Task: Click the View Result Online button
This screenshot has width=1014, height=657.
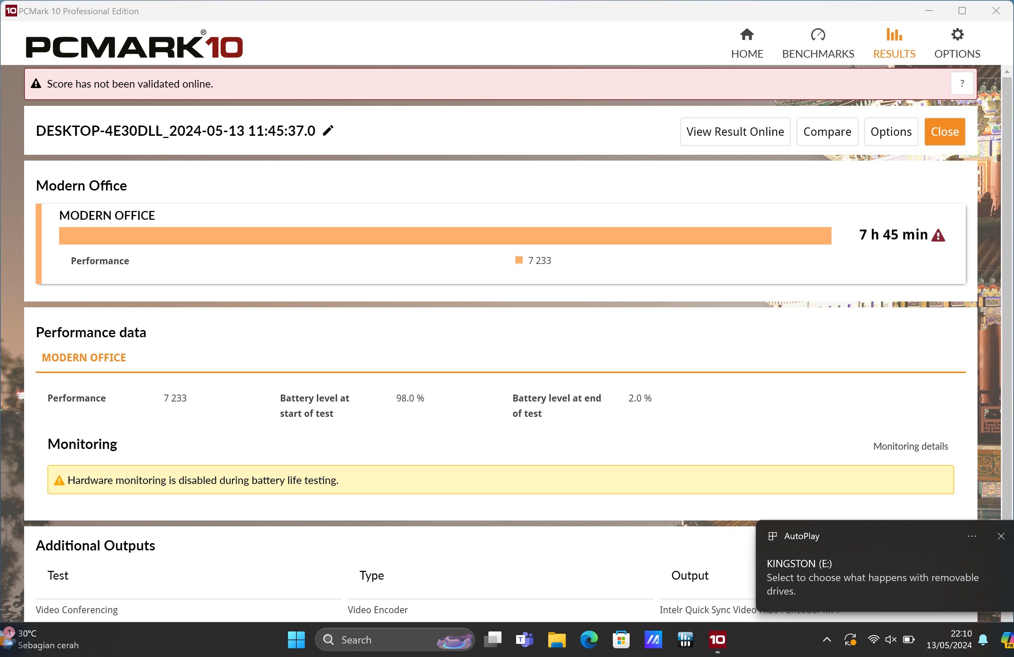Action: (735, 132)
